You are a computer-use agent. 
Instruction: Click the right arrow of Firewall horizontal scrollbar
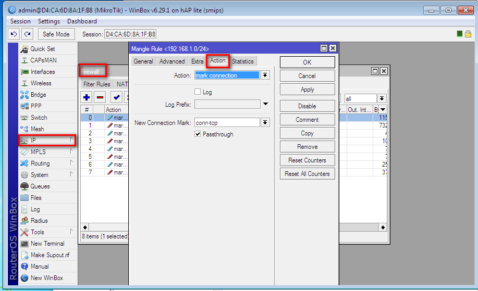(x=383, y=227)
